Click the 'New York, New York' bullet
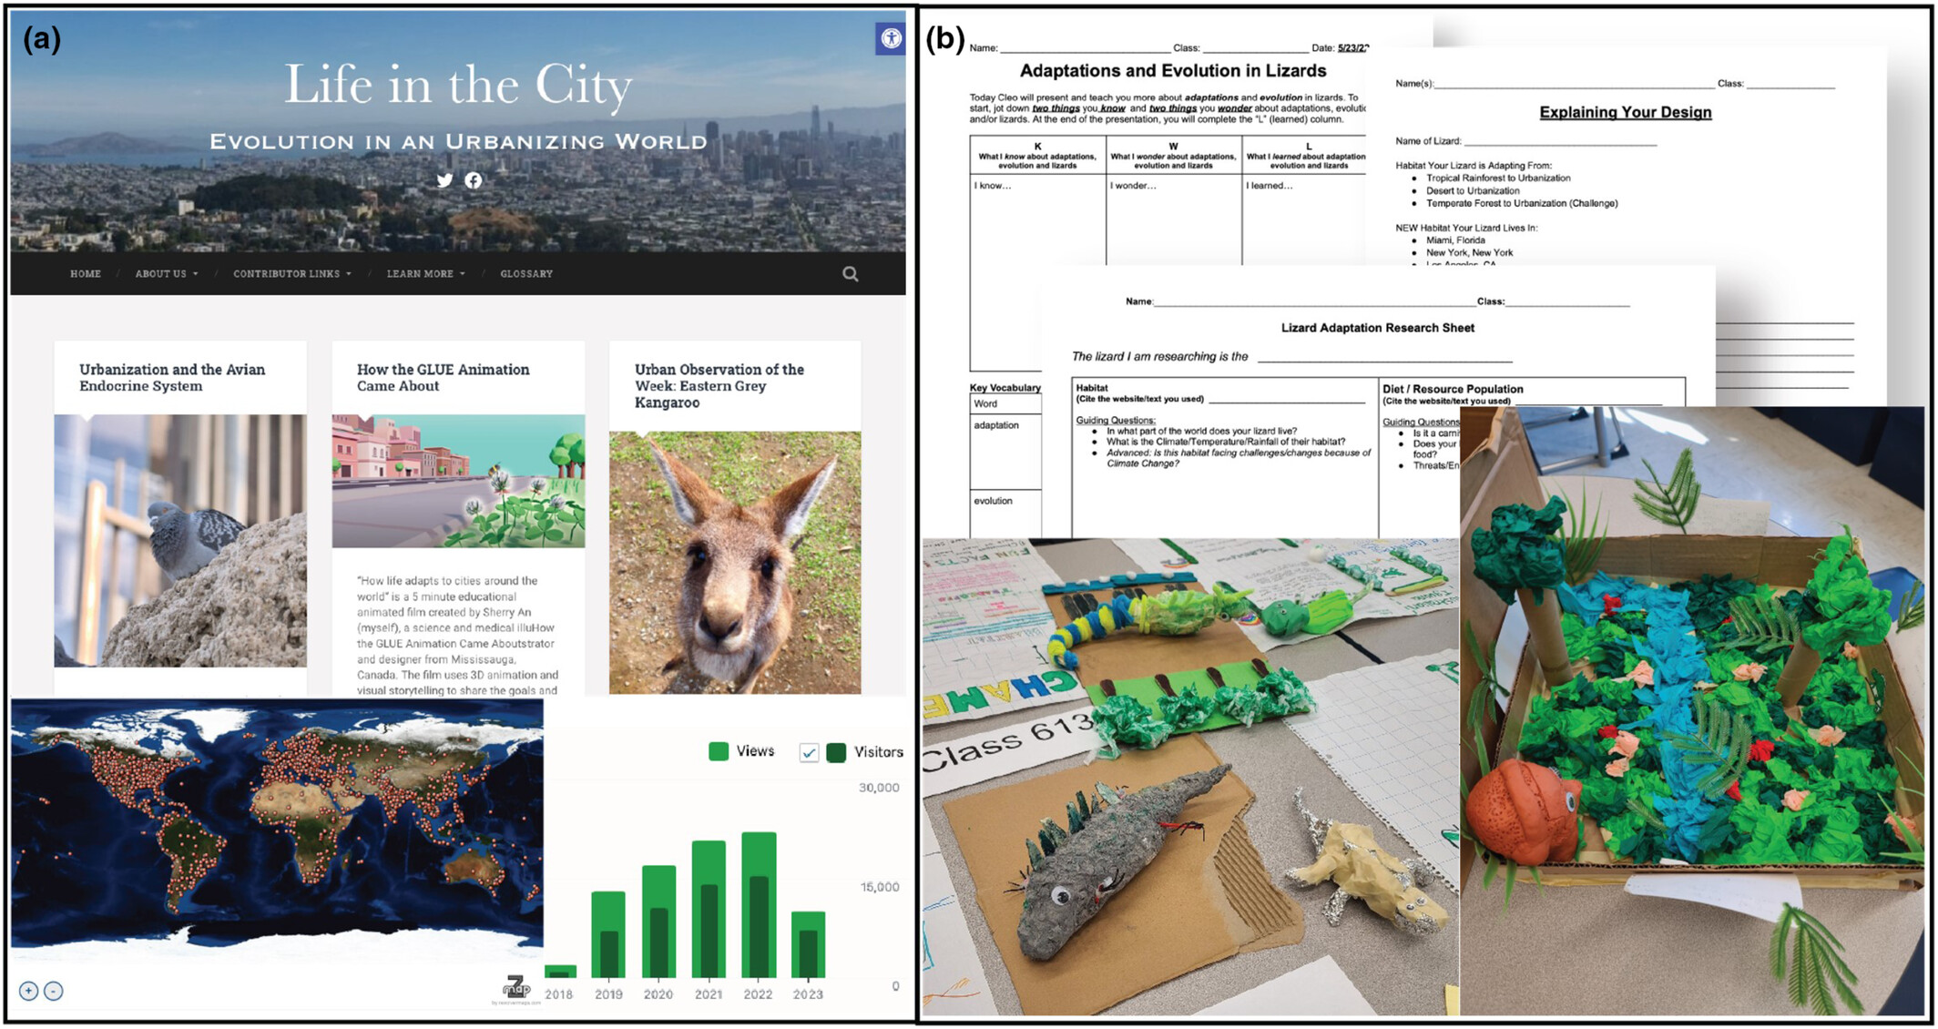The image size is (1938, 1029). pyautogui.click(x=1469, y=253)
